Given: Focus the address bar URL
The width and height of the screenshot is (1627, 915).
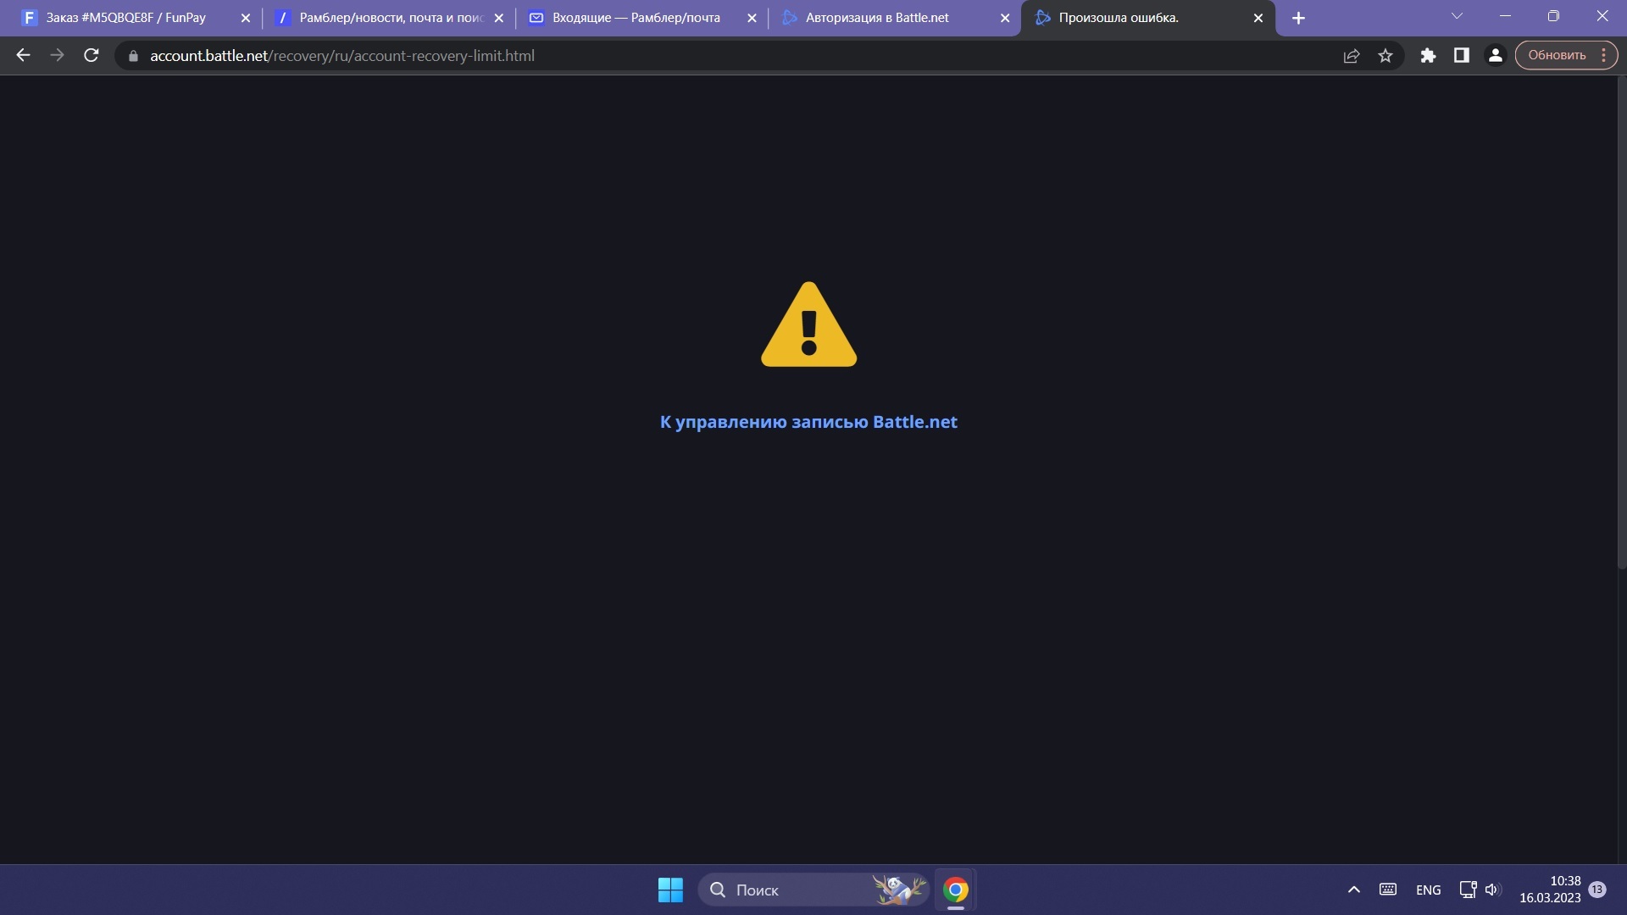Looking at the screenshot, I should [342, 56].
